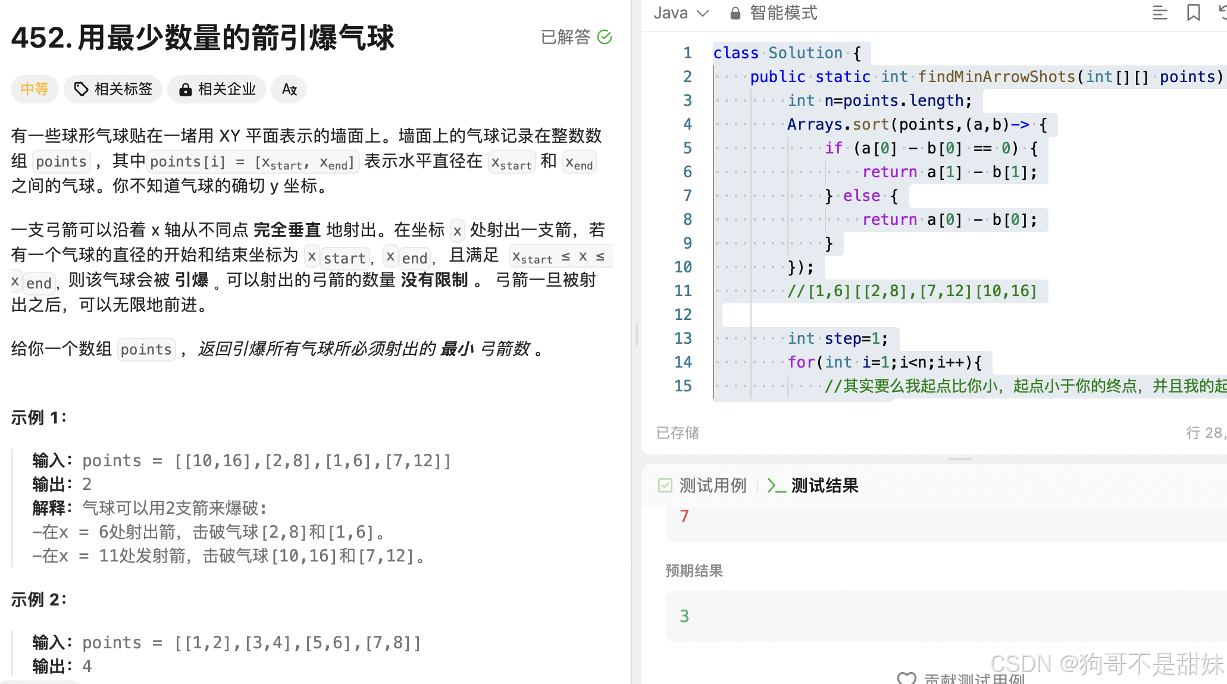Click the 中等 difficulty badge
Screen dimensions: 1227x684
point(35,89)
